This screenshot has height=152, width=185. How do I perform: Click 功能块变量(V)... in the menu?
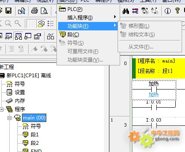(88, 60)
